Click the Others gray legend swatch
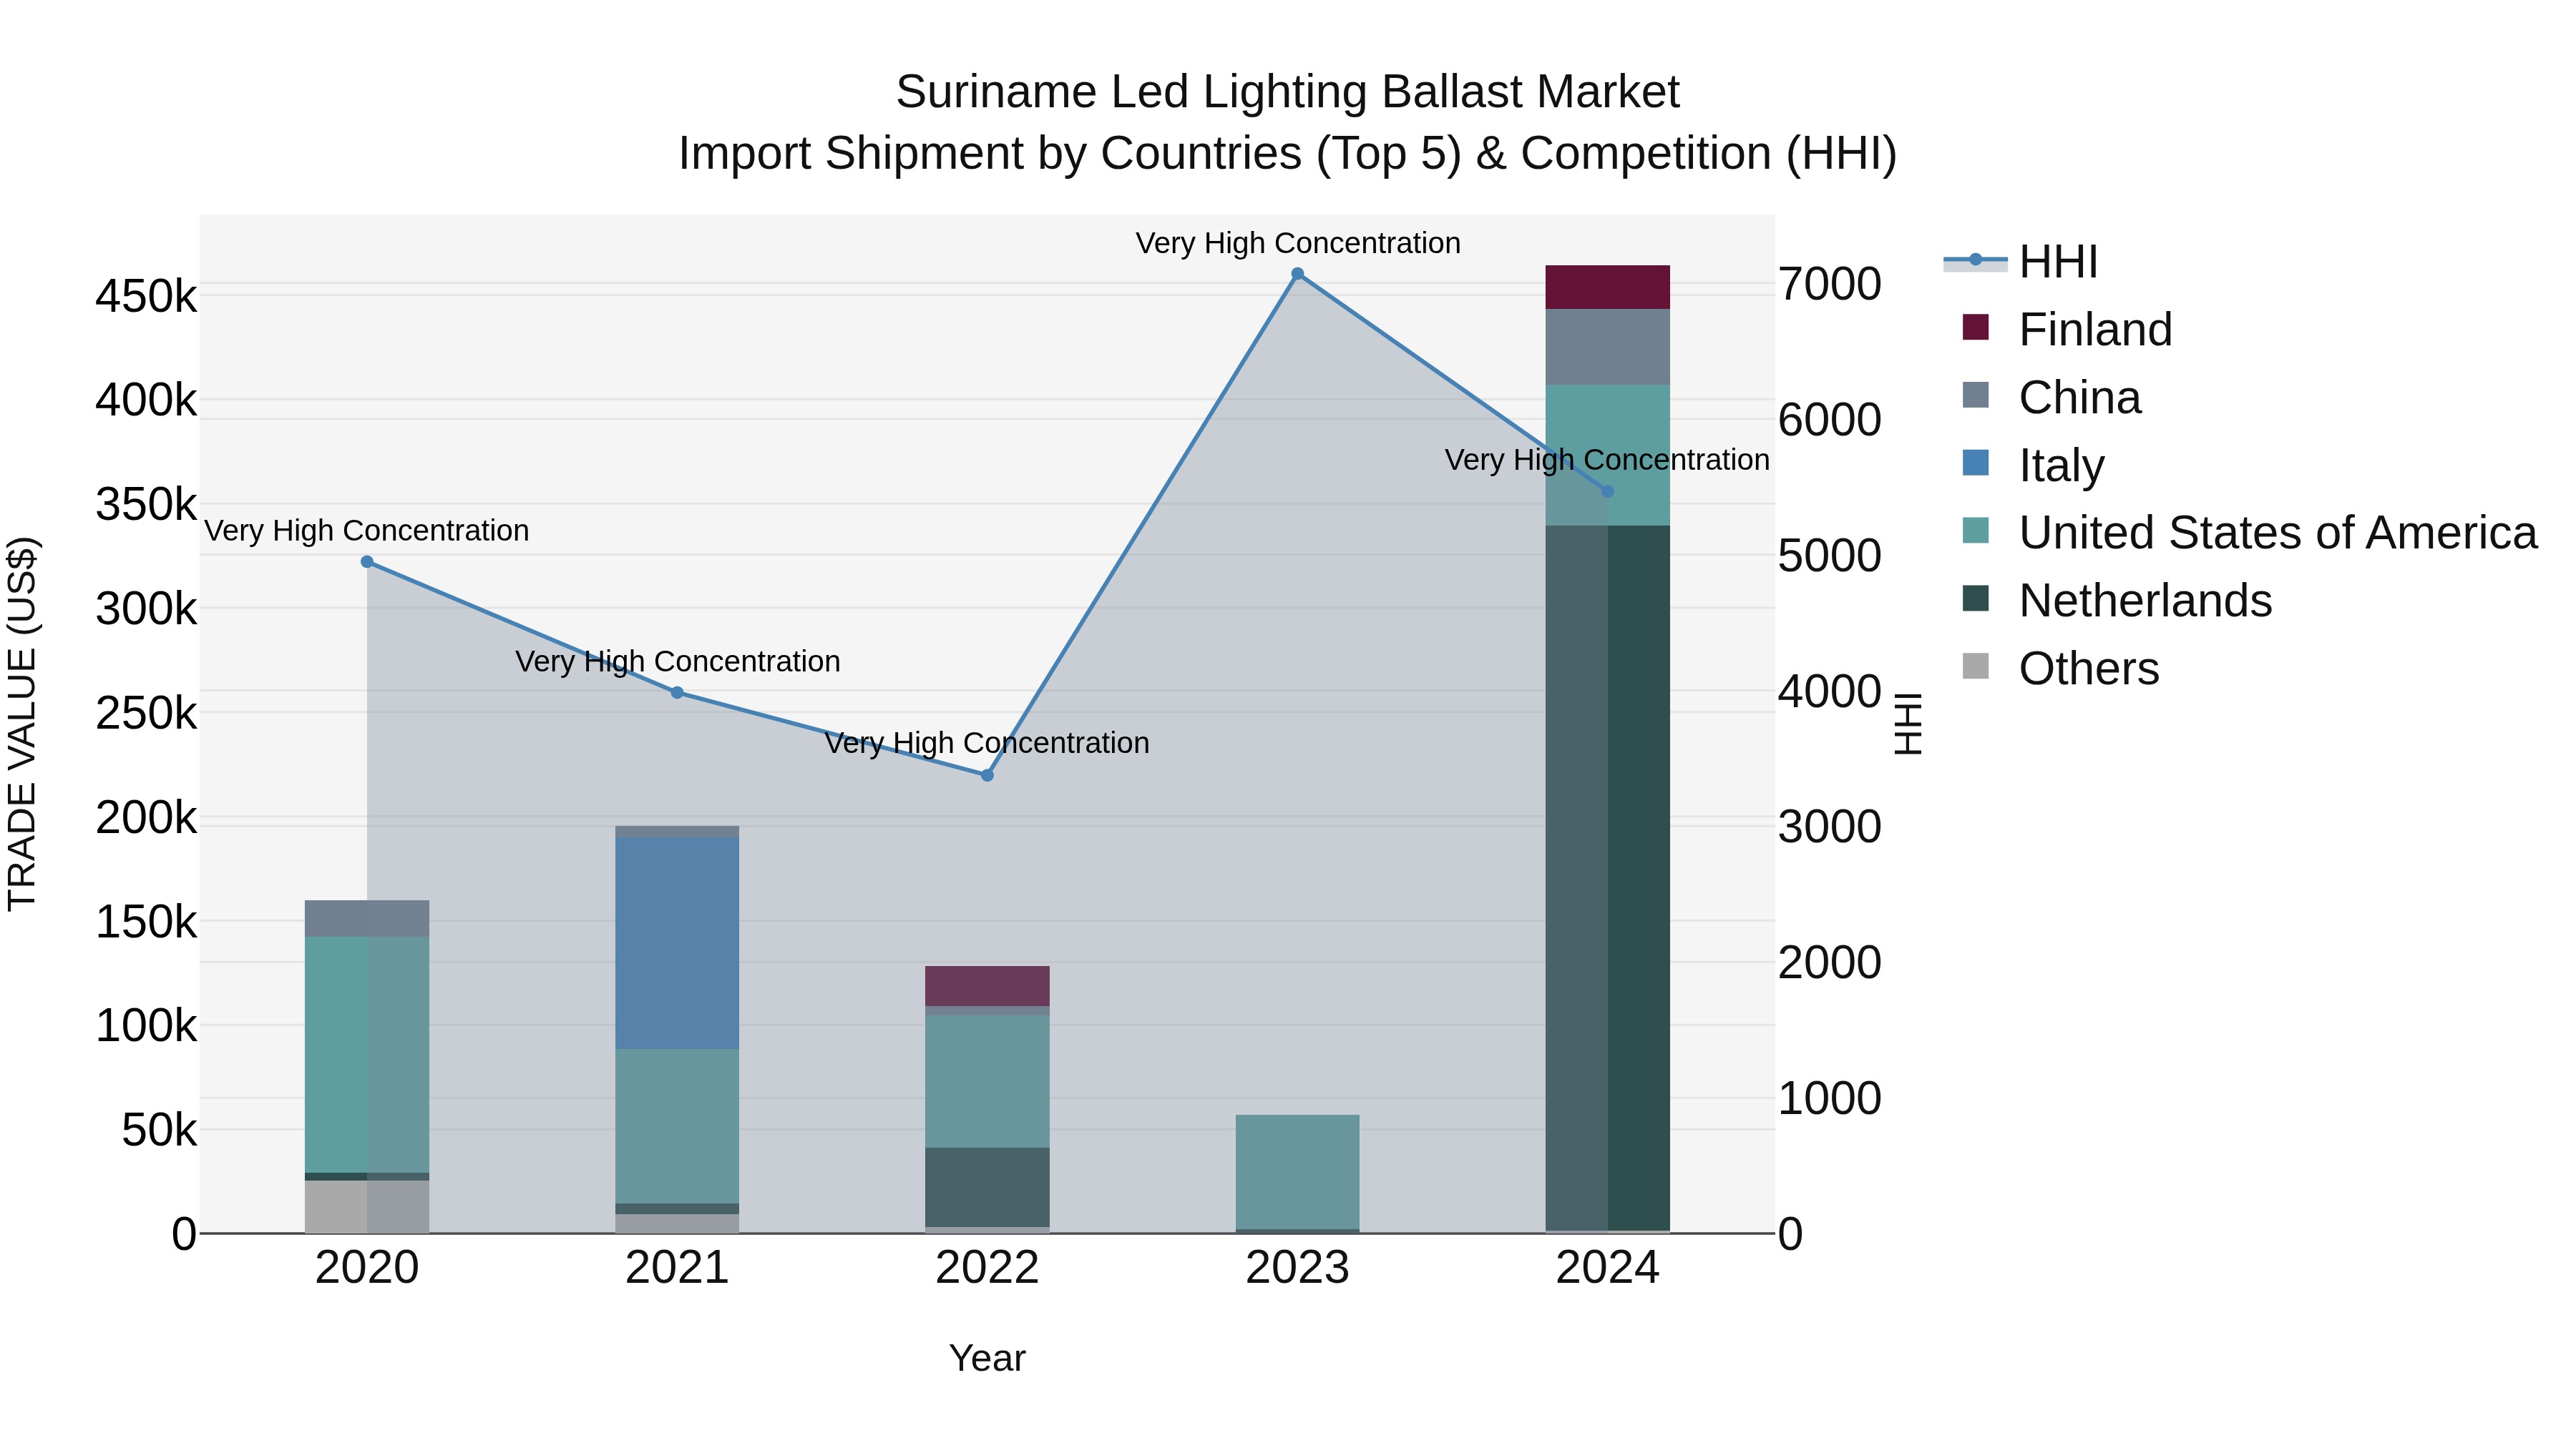Viewport: 2576px width, 1448px height. point(1976,666)
